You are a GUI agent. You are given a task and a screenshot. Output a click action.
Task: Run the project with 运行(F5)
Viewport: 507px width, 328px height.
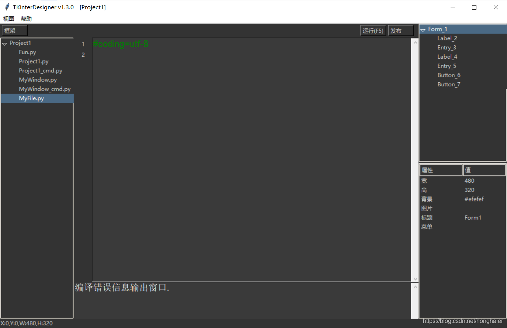pyautogui.click(x=373, y=31)
